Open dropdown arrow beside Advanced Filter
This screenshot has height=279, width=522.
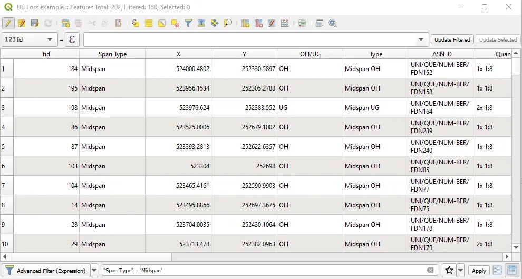(94, 270)
